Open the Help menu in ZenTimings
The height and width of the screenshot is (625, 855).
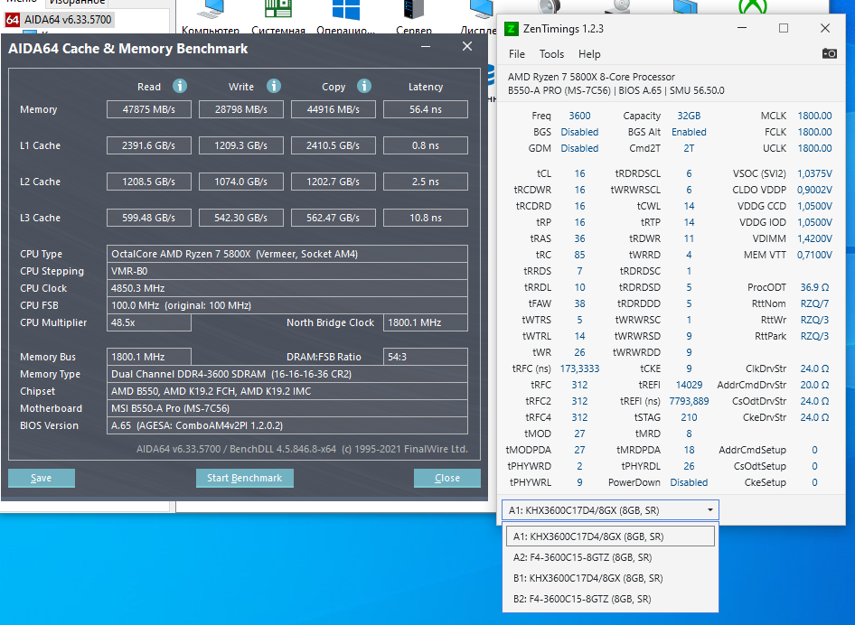[x=589, y=54]
